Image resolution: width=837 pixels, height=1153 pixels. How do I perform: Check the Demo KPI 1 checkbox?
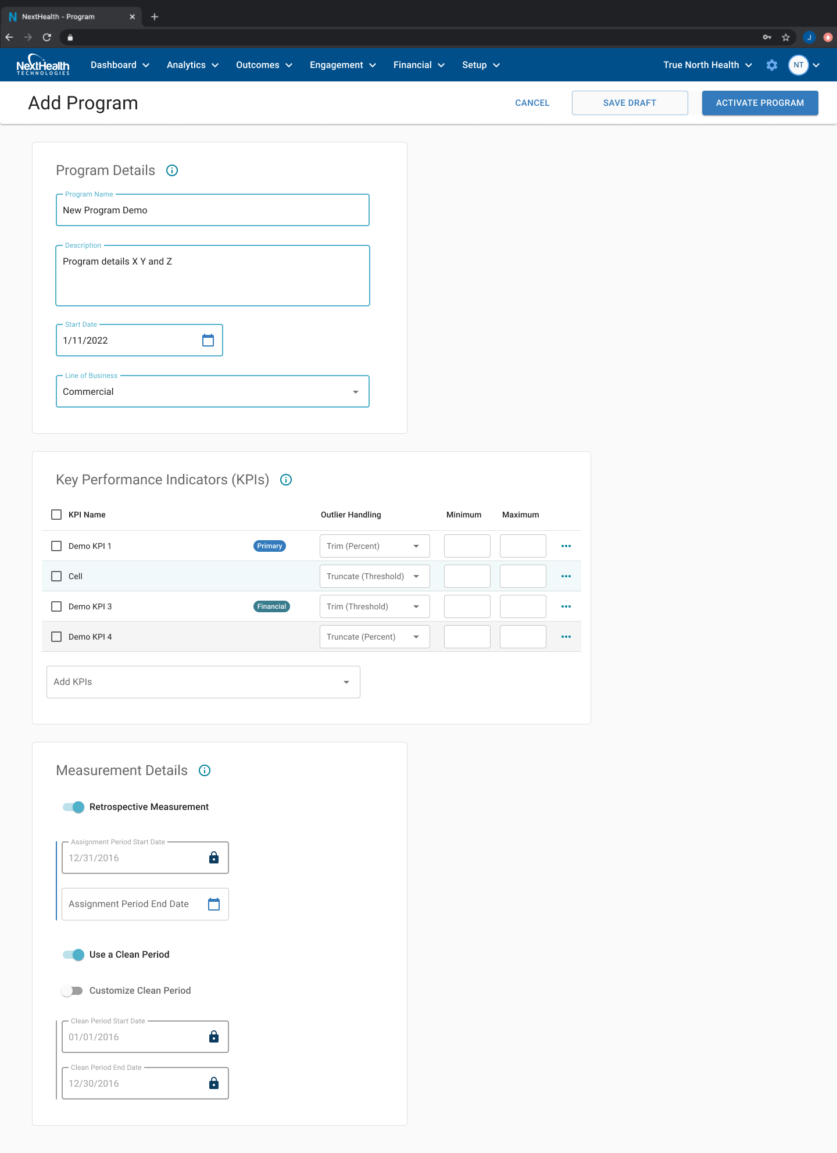(56, 546)
